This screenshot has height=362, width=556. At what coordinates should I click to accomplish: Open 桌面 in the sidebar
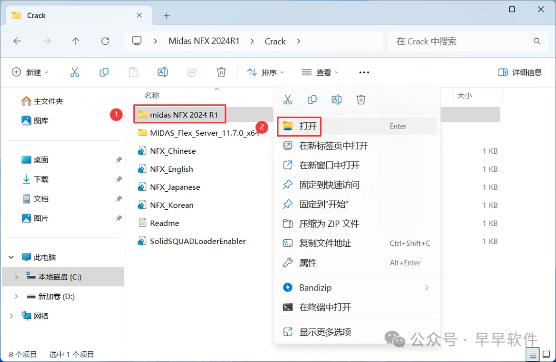(35, 160)
